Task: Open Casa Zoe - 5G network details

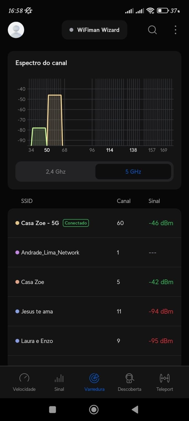Action: point(40,223)
